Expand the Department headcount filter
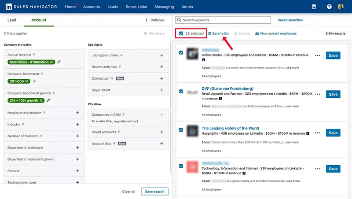This screenshot has width=352, height=199. point(77,147)
